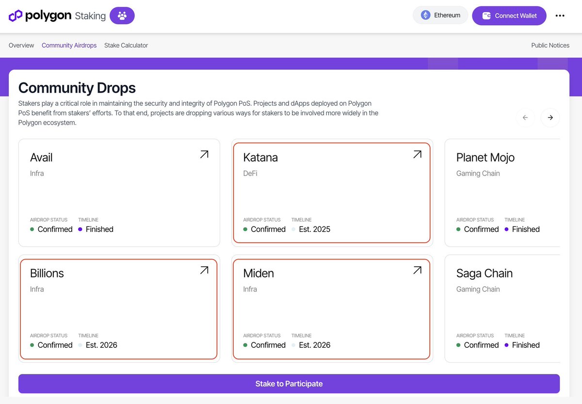Click the DeFi label on Katana card

click(250, 173)
